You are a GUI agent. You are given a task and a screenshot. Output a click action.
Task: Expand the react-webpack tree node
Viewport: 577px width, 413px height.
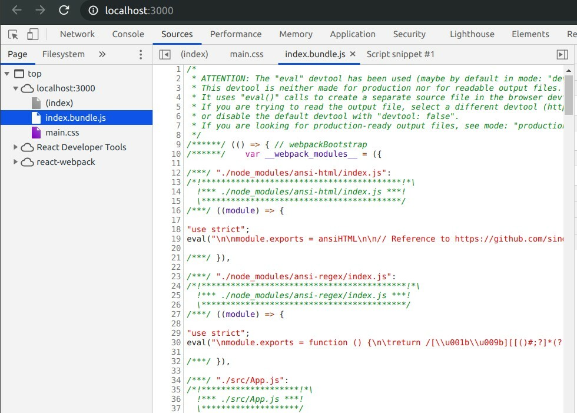[x=15, y=162]
